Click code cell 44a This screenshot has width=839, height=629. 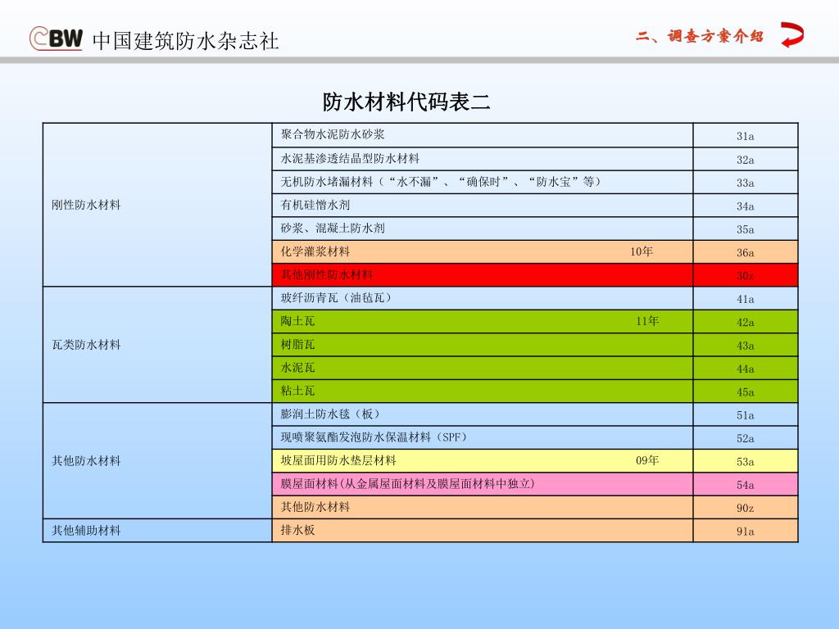746,368
